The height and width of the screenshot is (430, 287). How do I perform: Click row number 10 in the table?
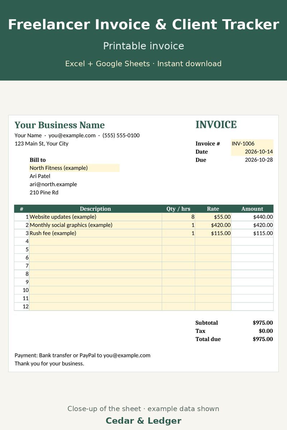point(22,290)
